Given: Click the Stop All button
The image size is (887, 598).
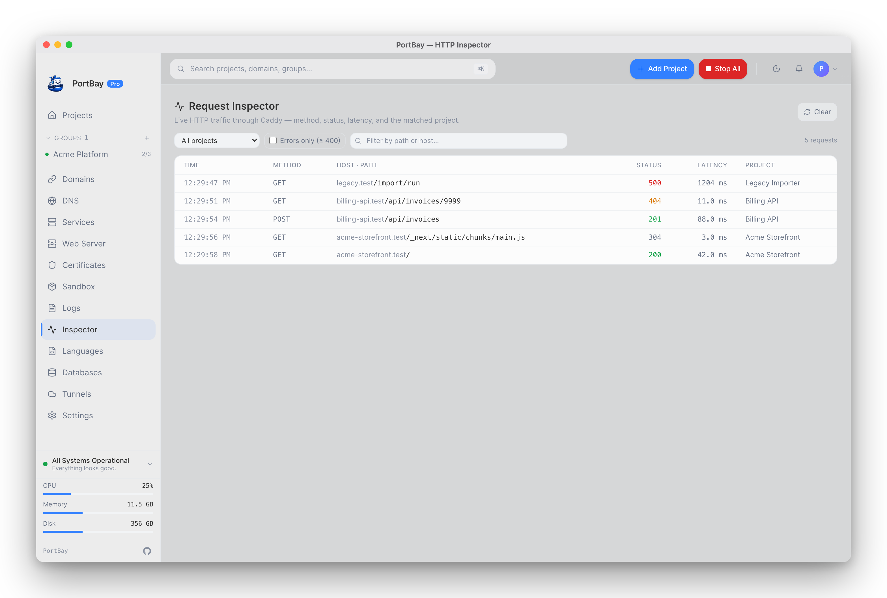Looking at the screenshot, I should coord(722,69).
